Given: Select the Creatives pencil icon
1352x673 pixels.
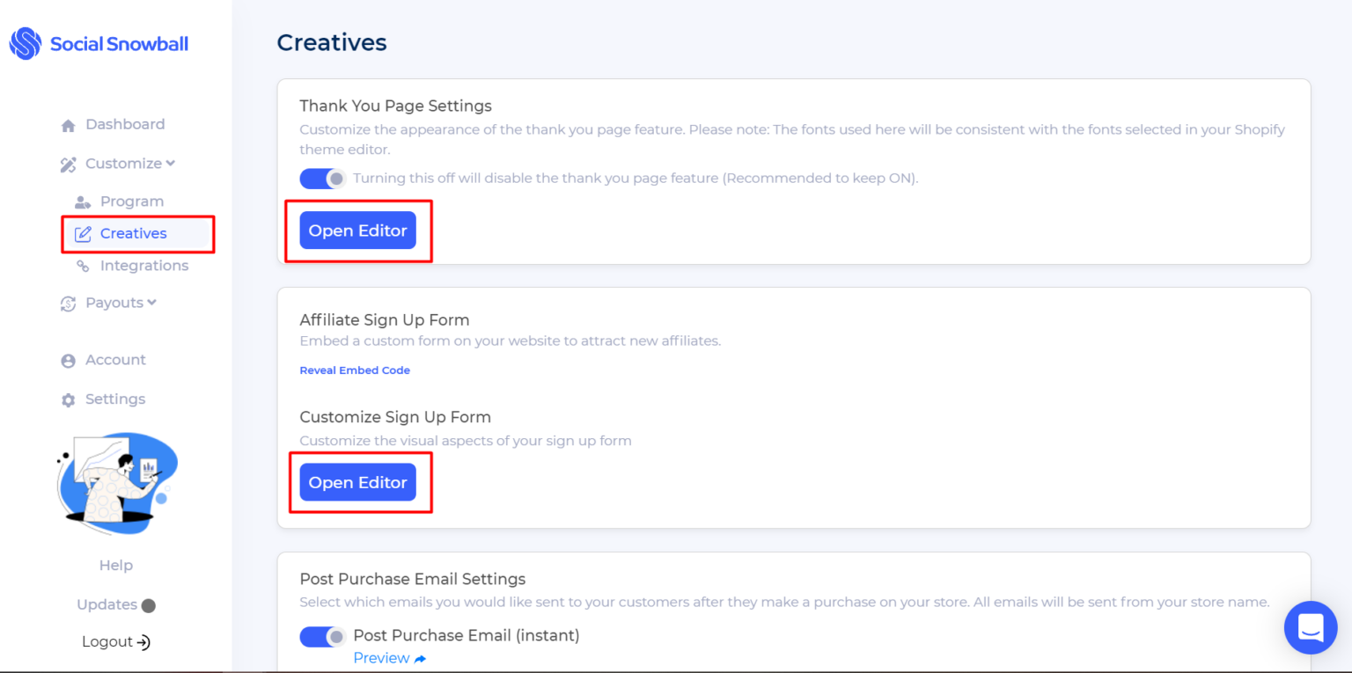Looking at the screenshot, I should pyautogui.click(x=84, y=233).
